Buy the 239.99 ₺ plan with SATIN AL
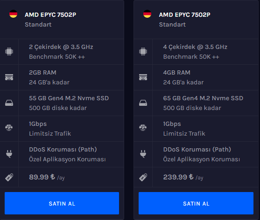 [196, 203]
